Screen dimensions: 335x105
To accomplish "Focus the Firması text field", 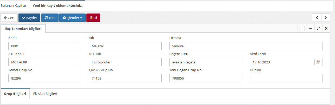I will pos(246,46).
